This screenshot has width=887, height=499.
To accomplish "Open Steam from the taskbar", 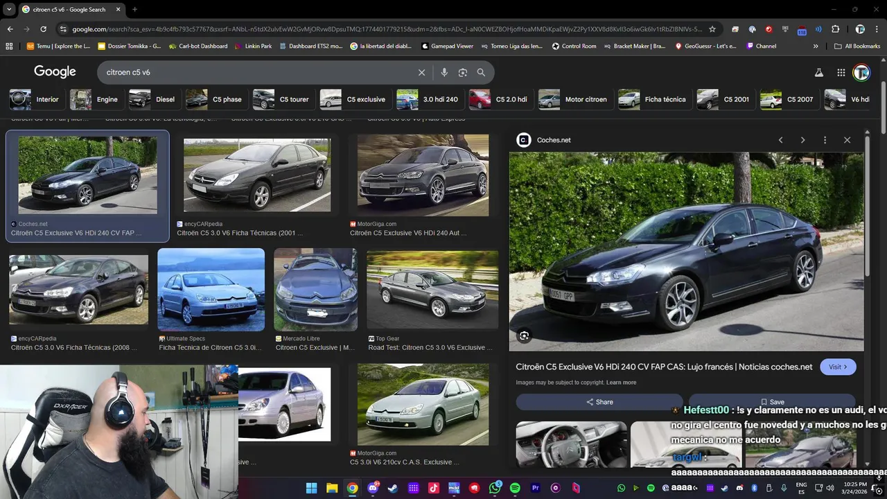I will pos(393,488).
